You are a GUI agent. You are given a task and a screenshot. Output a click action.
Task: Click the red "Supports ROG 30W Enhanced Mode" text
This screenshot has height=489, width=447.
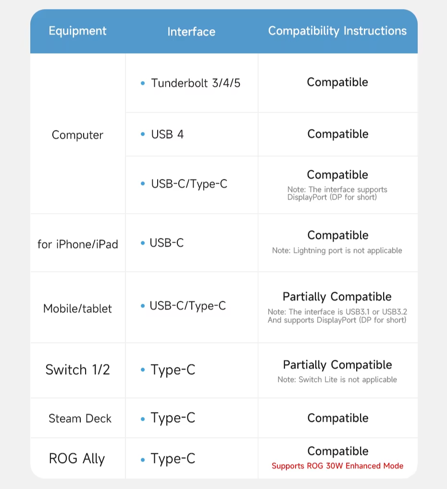(337, 466)
